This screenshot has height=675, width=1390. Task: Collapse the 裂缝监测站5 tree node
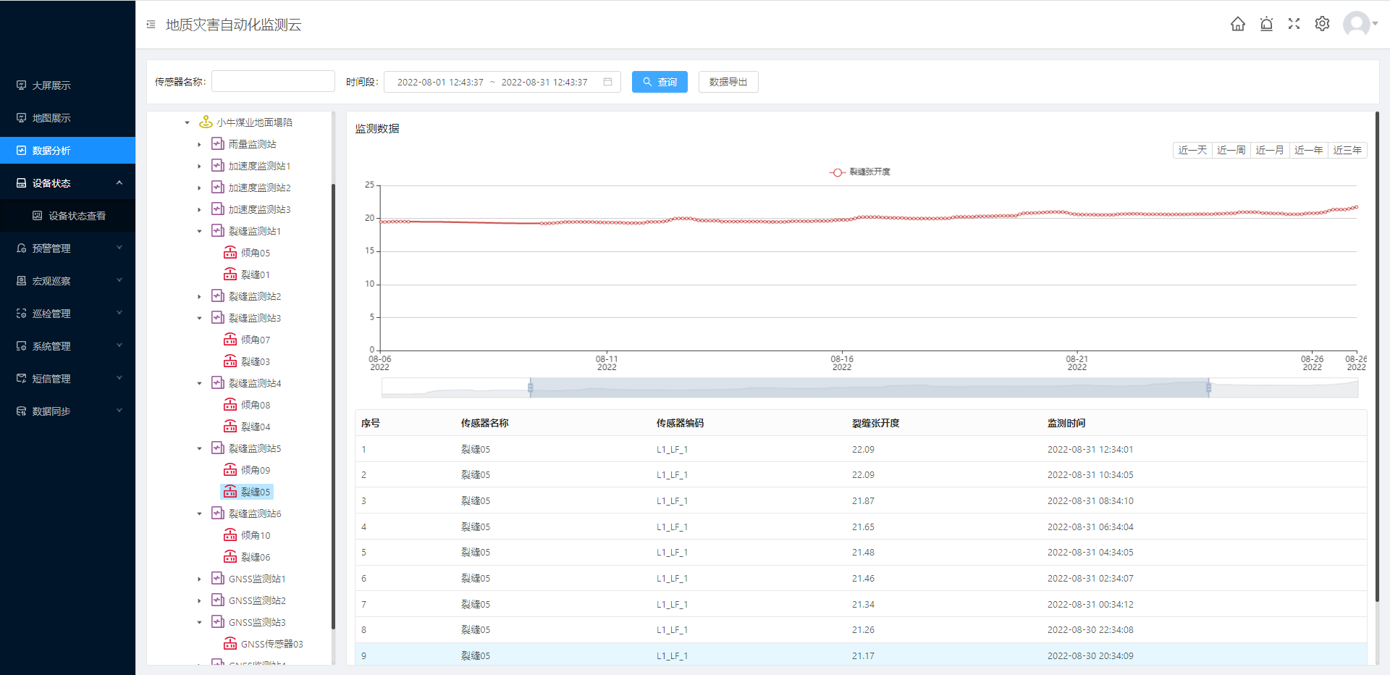click(x=200, y=449)
